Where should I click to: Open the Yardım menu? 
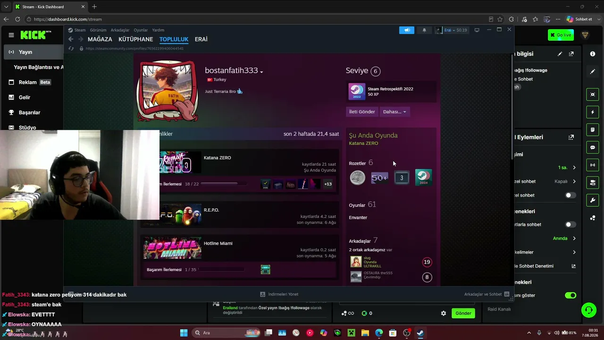158,30
